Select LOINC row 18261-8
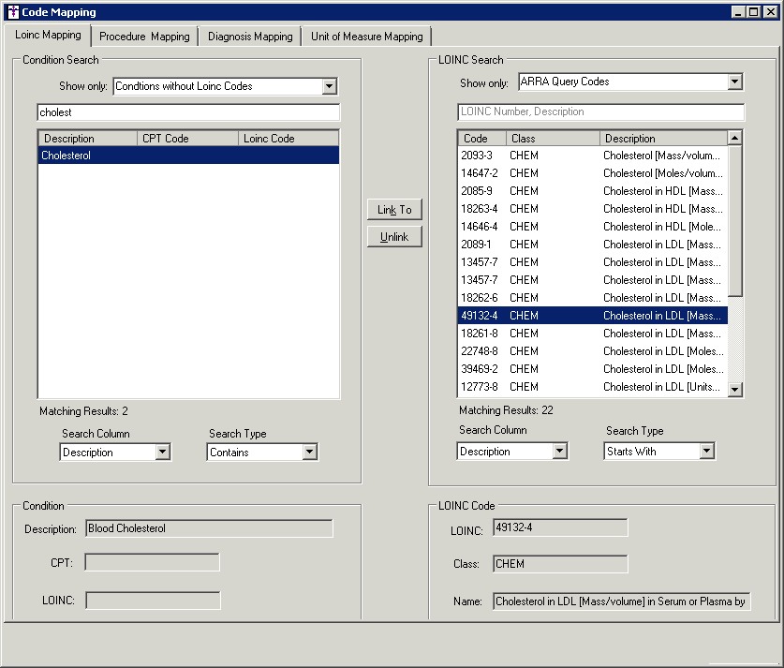Viewport: 784px width, 668px height. pyautogui.click(x=593, y=334)
